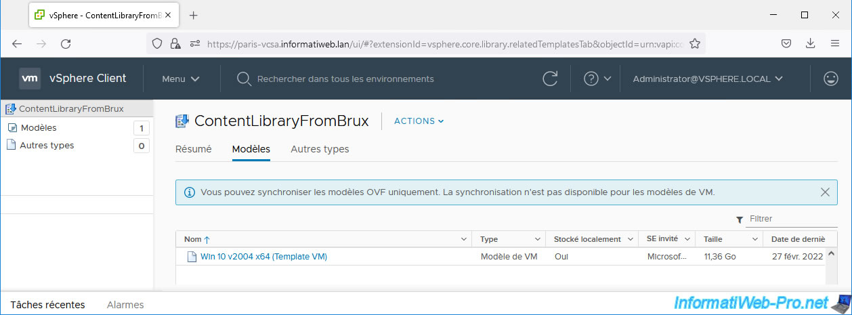The height and width of the screenshot is (315, 852).
Task: Click the info icon in the banner
Action: pos(190,192)
